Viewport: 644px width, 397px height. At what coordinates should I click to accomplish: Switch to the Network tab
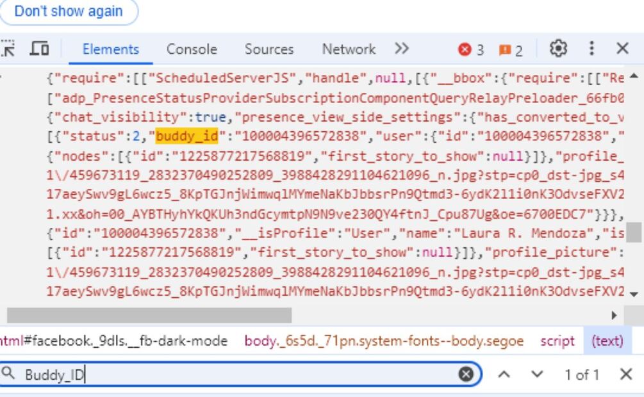point(349,49)
